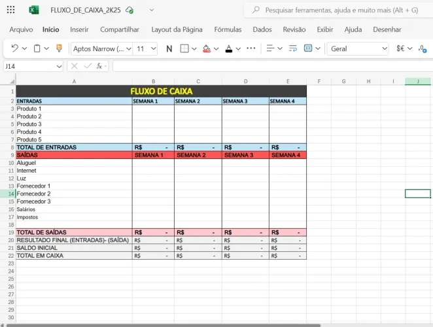Viewport: 433px width, 327px height.
Task: Open the Arquivo menu
Action: click(x=21, y=29)
